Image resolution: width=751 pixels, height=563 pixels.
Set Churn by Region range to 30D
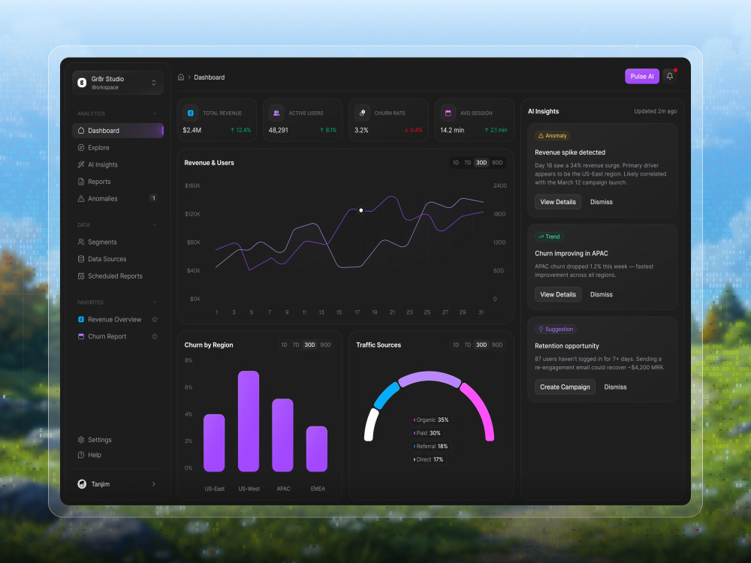(x=310, y=345)
